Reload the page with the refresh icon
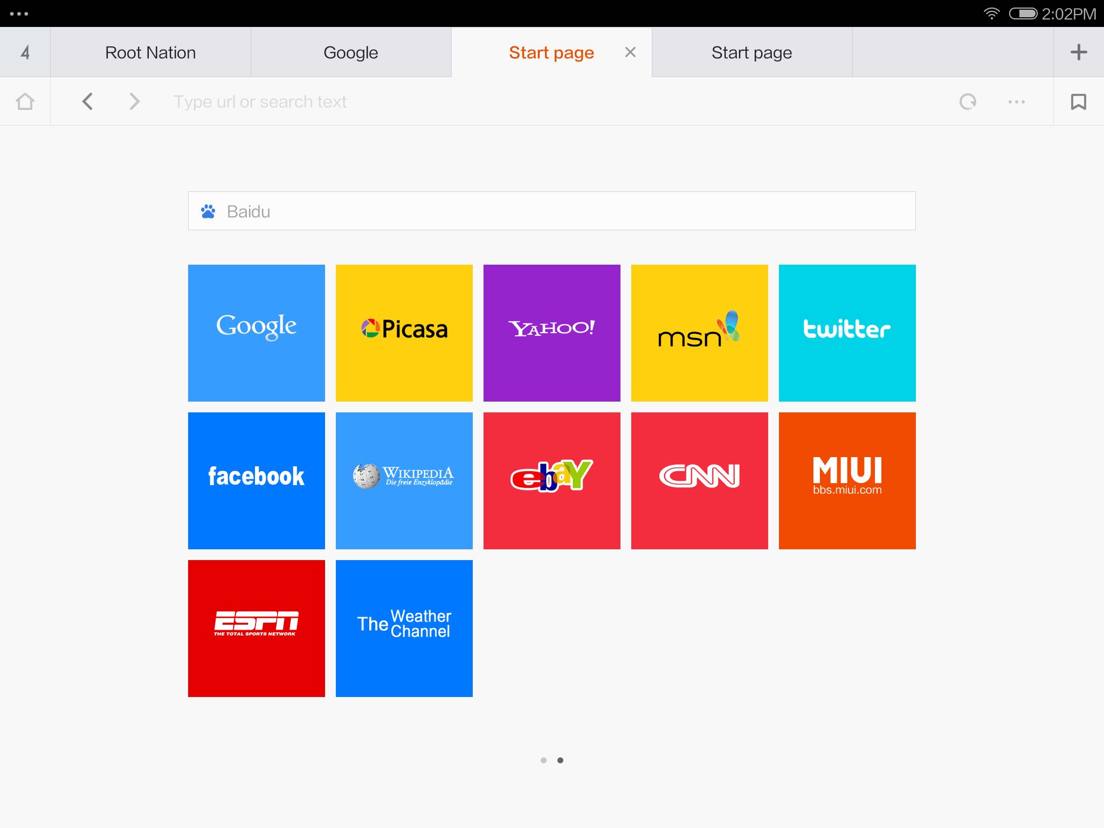The width and height of the screenshot is (1104, 828). coord(968,101)
